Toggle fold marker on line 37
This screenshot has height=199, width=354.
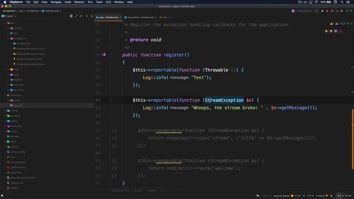[x=111, y=70]
